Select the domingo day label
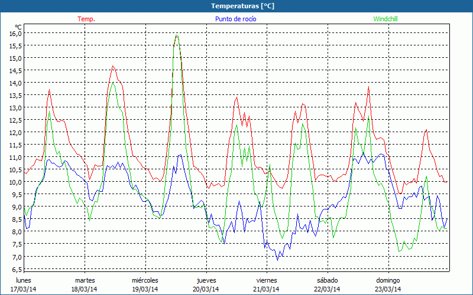 click(x=388, y=280)
